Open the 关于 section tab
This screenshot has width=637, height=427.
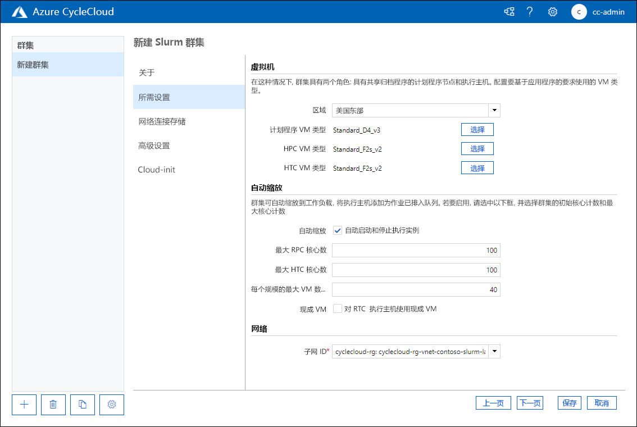coord(189,72)
